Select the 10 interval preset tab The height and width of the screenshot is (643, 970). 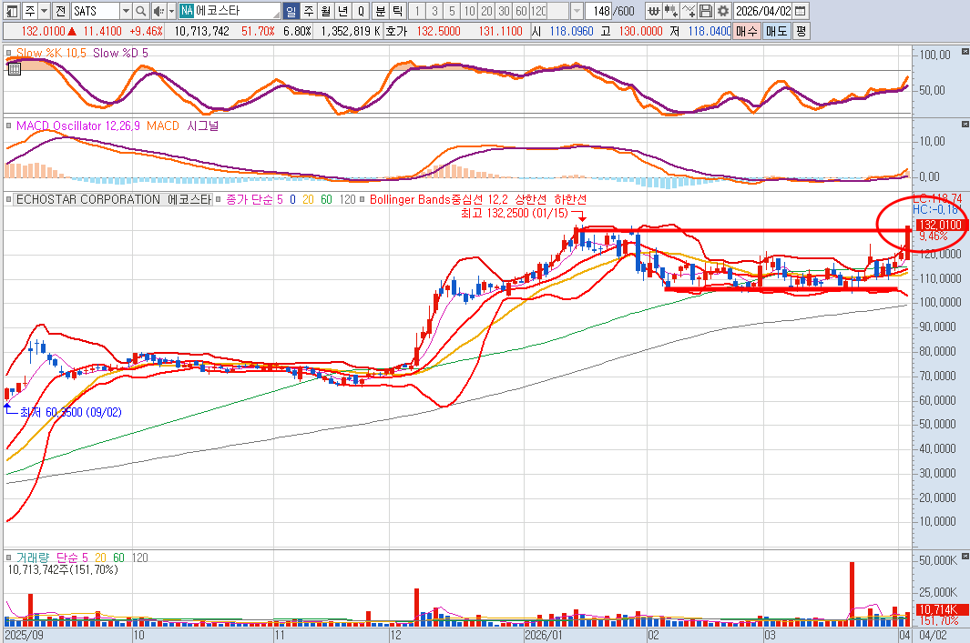coord(468,11)
